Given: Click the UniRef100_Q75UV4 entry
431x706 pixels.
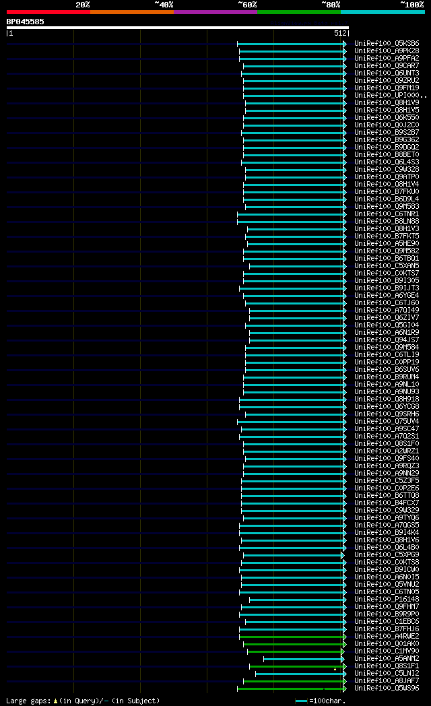Looking at the screenshot, I should pyautogui.click(x=387, y=422).
